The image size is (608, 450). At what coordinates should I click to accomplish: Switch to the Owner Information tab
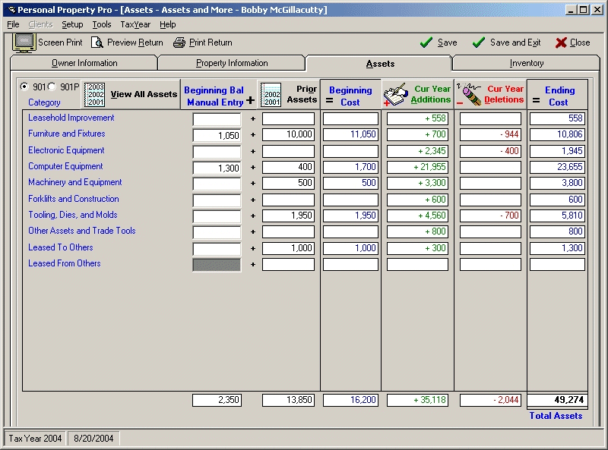point(84,63)
